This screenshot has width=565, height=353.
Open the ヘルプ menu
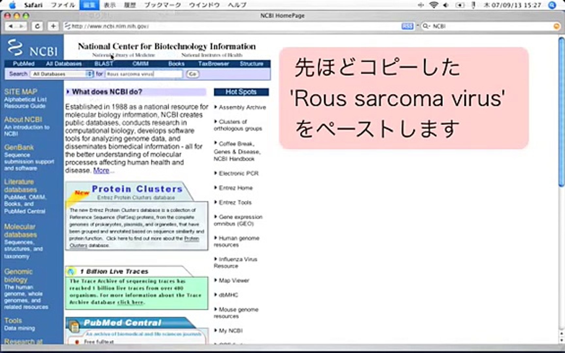237,5
